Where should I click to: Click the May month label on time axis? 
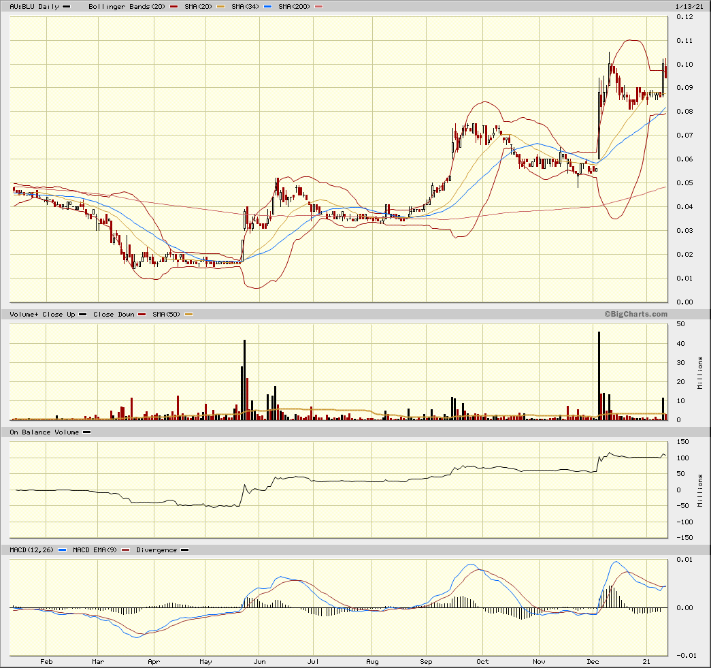pyautogui.click(x=205, y=661)
